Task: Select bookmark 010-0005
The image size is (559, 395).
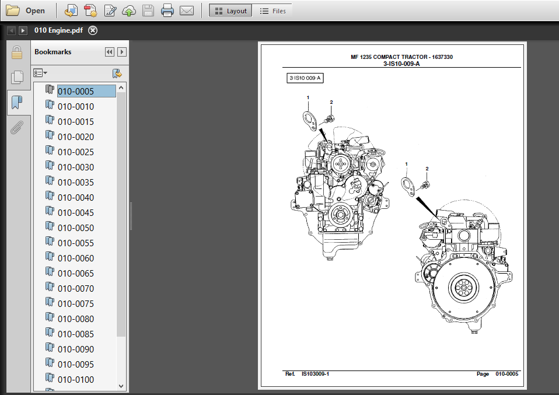Action: [x=76, y=91]
